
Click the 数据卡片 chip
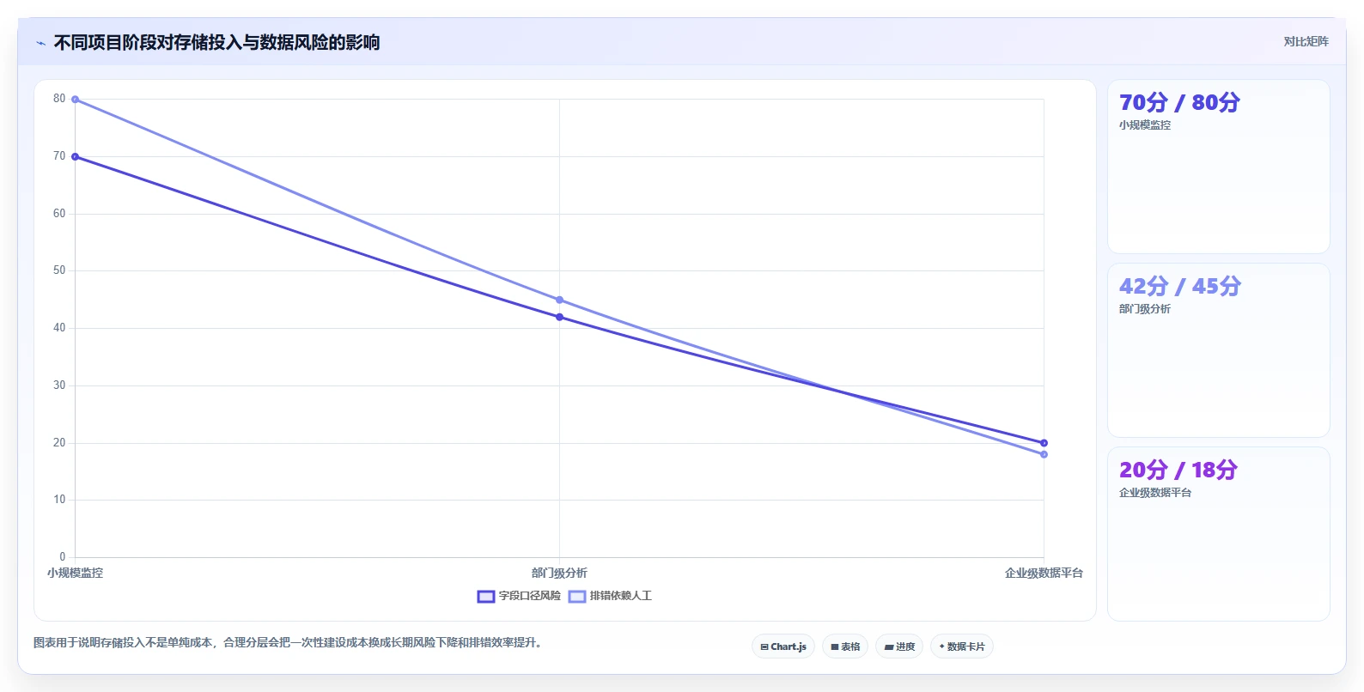pyautogui.click(x=962, y=646)
